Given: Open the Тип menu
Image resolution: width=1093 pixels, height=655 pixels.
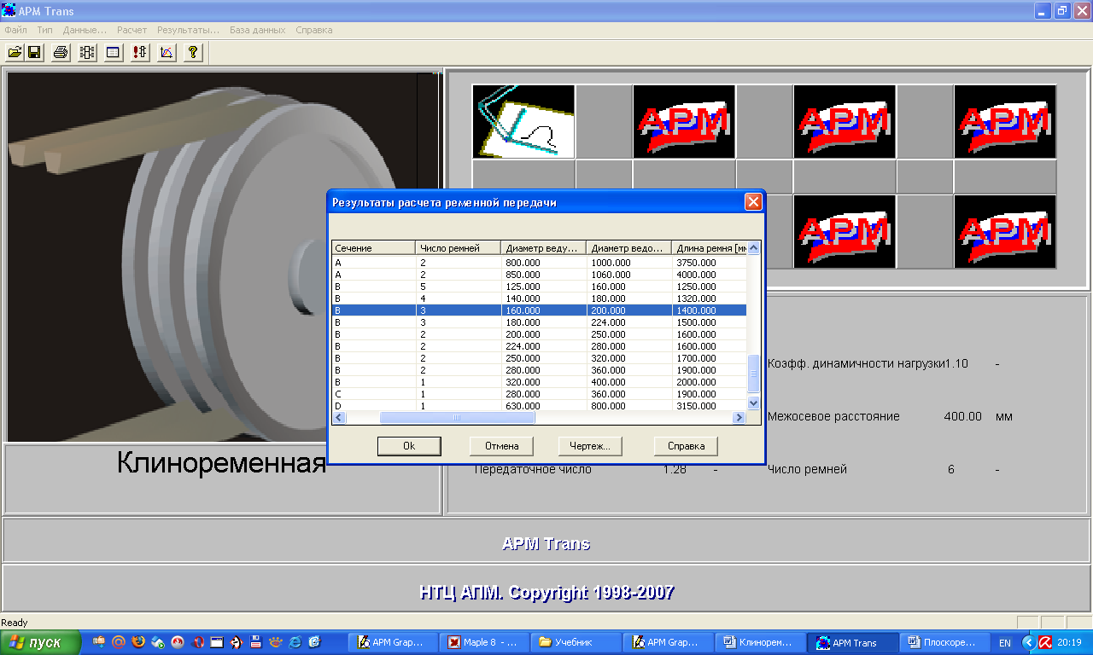Looking at the screenshot, I should (x=45, y=30).
